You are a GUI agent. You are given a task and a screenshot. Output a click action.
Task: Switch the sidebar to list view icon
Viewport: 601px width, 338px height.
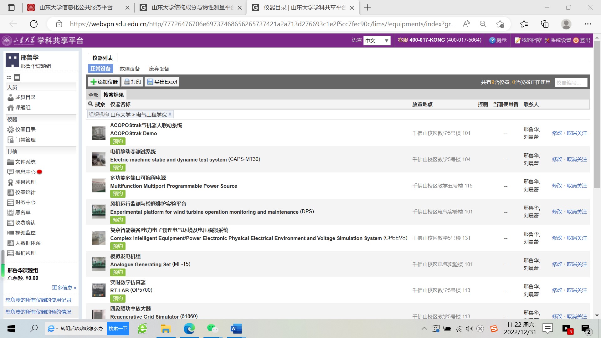click(17, 78)
